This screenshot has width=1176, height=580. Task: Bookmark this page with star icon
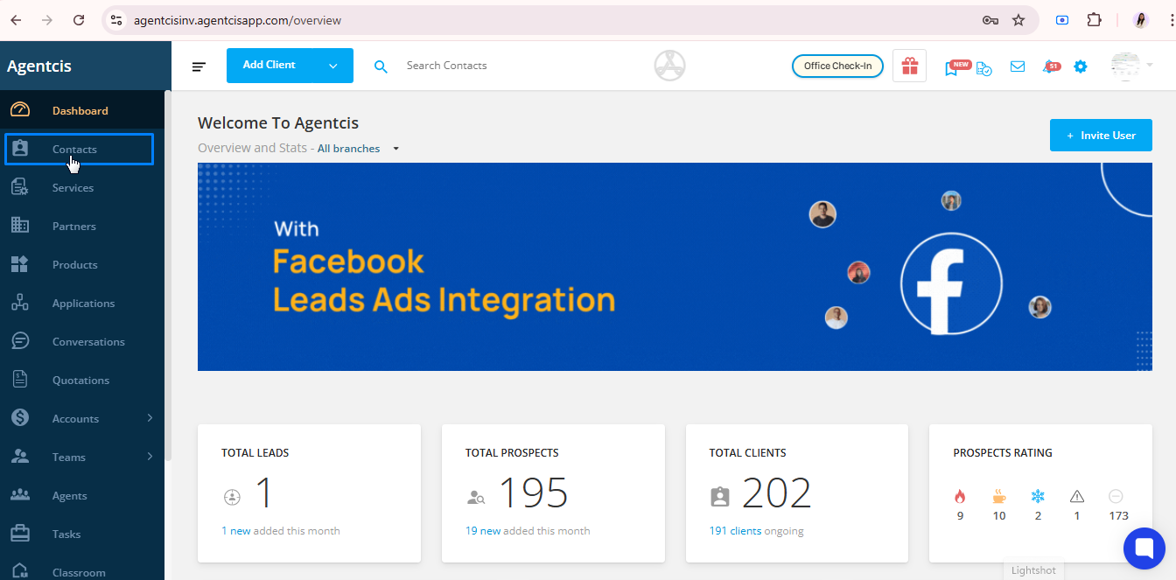coord(1018,20)
